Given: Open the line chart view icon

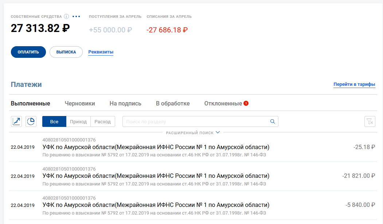Looking at the screenshot, I should (16, 121).
